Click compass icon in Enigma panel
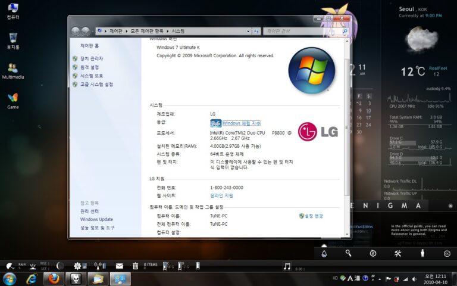Viewport: 457px width, 286px height. 373,253
